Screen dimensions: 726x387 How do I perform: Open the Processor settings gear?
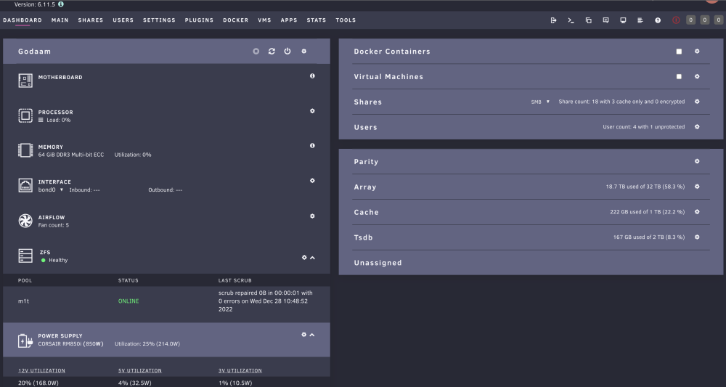pyautogui.click(x=312, y=111)
